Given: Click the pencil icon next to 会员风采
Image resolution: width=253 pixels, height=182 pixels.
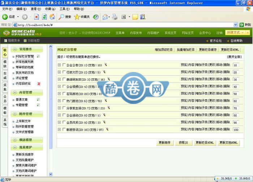Looking at the screenshot, I should tap(104, 122).
